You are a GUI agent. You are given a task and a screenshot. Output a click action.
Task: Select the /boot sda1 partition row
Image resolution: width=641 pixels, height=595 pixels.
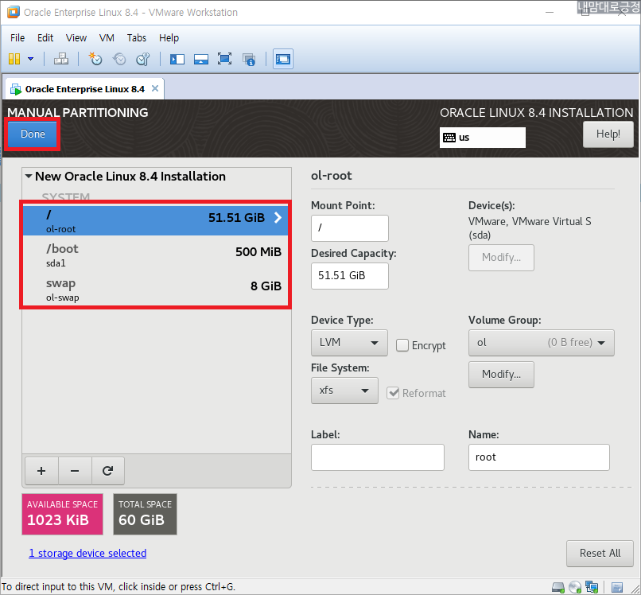pyautogui.click(x=155, y=255)
